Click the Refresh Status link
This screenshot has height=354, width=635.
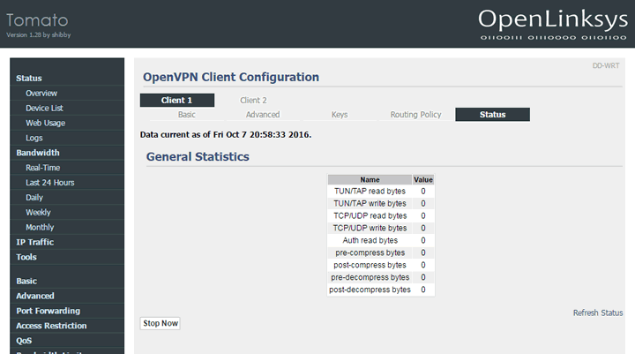click(x=598, y=313)
